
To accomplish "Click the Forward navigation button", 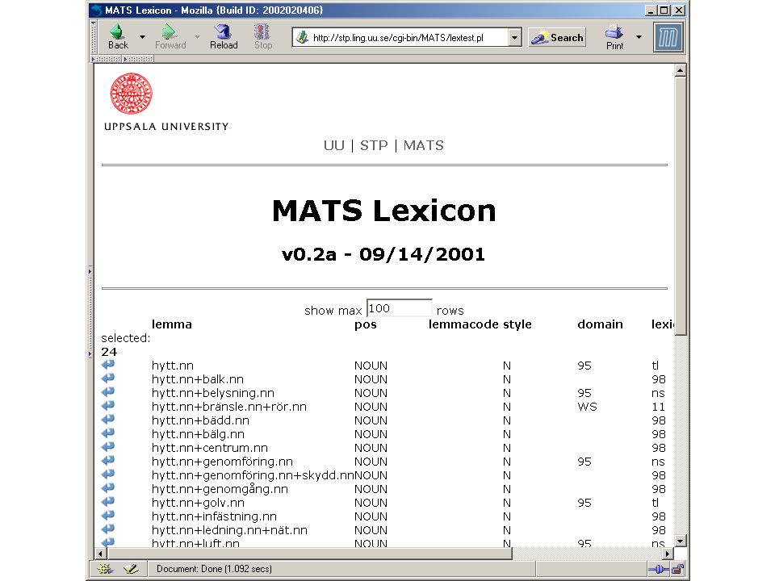I will pos(170,37).
